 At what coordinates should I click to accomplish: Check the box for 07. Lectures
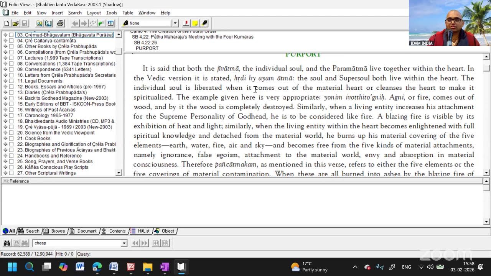[x=12, y=58]
